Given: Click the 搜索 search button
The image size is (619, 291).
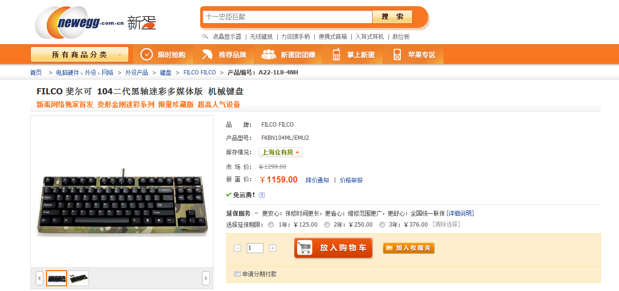Looking at the screenshot, I should tap(392, 17).
